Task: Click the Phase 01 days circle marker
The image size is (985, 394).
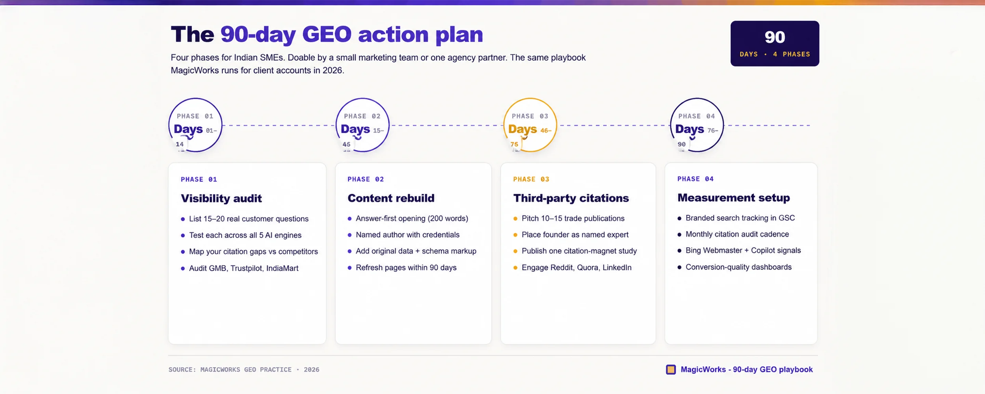Action: (x=195, y=125)
